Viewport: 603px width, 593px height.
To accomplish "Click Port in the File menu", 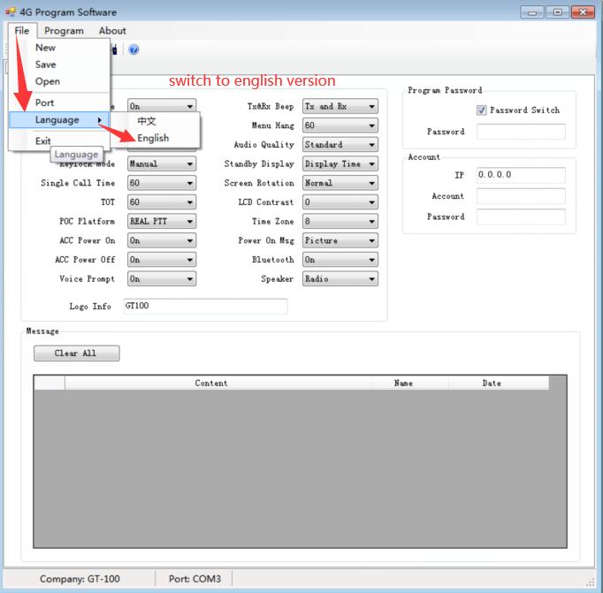I will (44, 103).
